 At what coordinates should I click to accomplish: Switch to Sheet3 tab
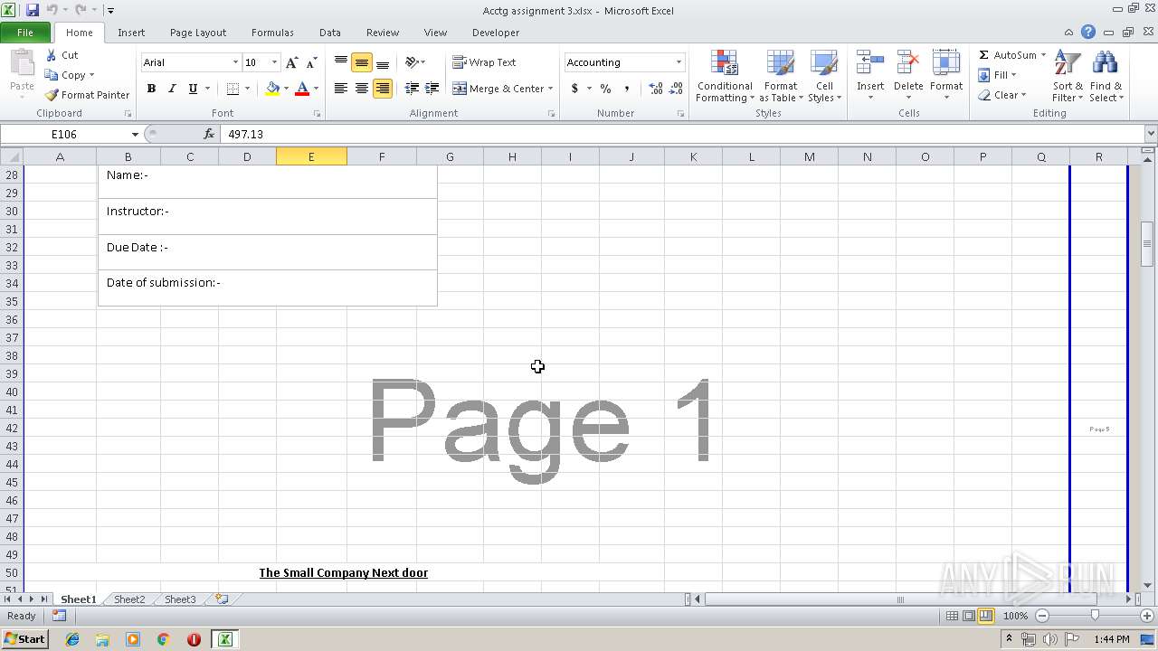[x=180, y=599]
